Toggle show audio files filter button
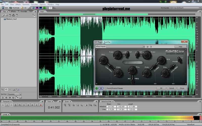Viewport: 202px width, 126px height. tap(3, 98)
